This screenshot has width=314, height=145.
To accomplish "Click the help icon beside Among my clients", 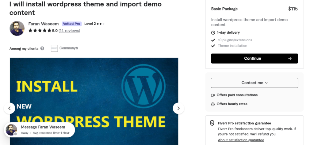I will (x=42, y=48).
